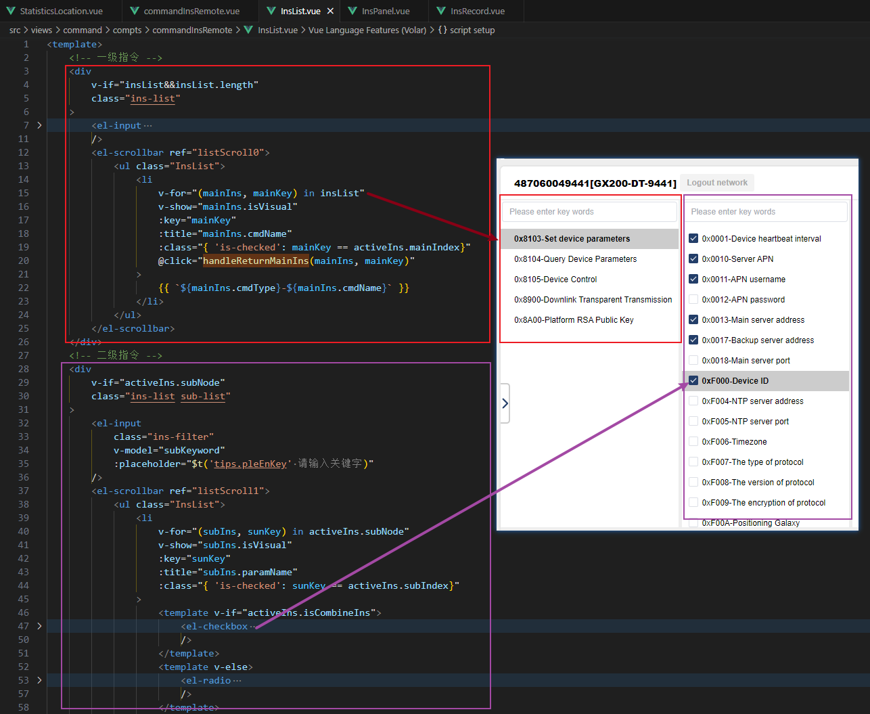Tick the 0xF006-Timezone checkbox
Screen dimensions: 870x714
pyautogui.click(x=693, y=441)
